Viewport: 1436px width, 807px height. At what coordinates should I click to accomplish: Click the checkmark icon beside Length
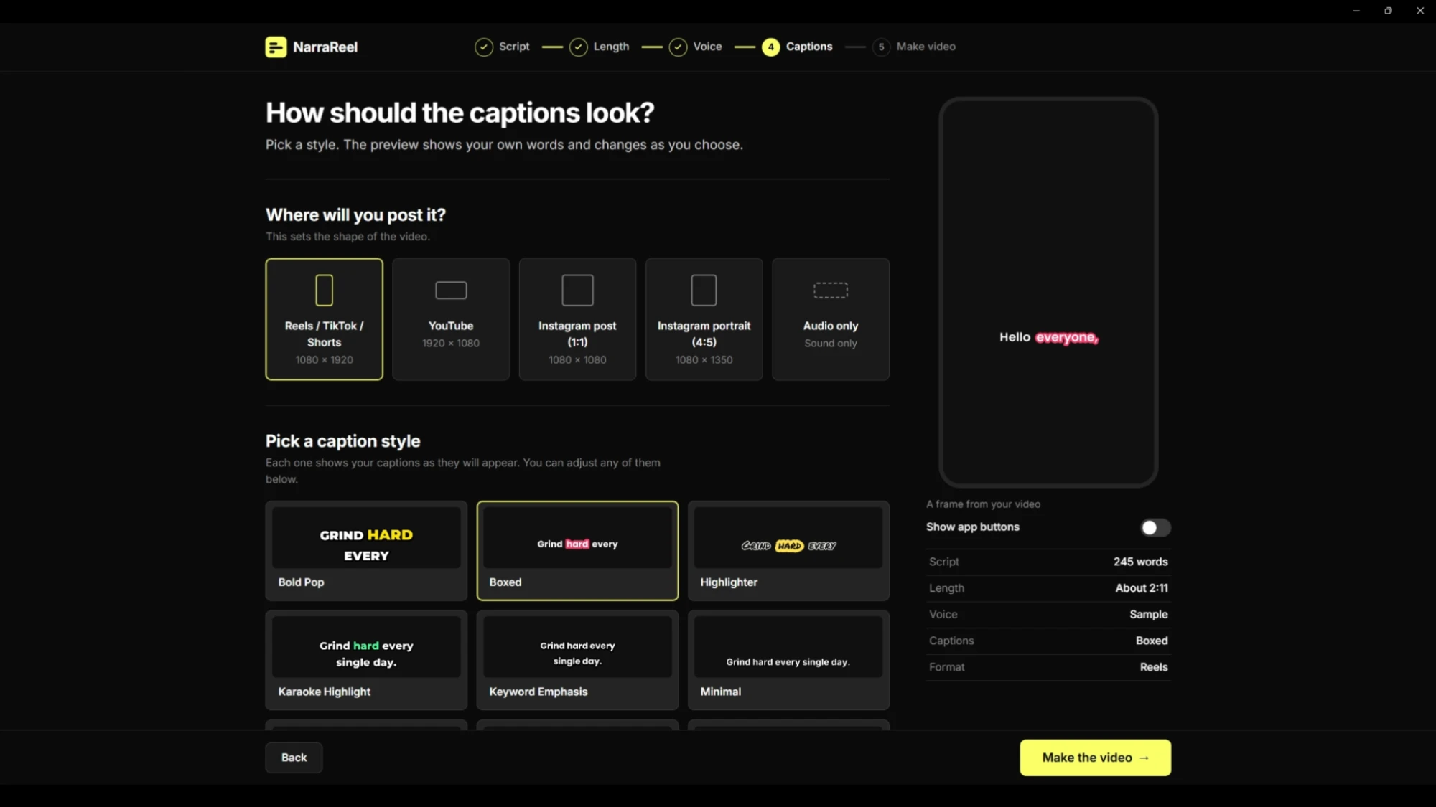[579, 47]
